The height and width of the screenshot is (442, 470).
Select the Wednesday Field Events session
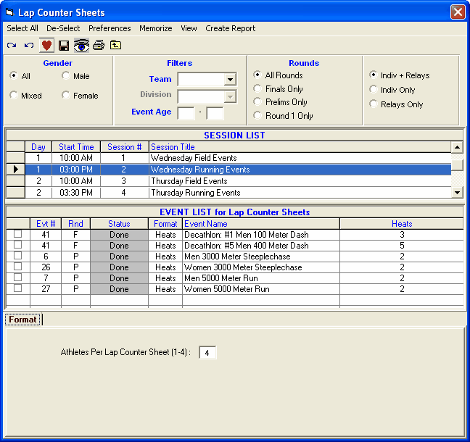tap(238, 158)
